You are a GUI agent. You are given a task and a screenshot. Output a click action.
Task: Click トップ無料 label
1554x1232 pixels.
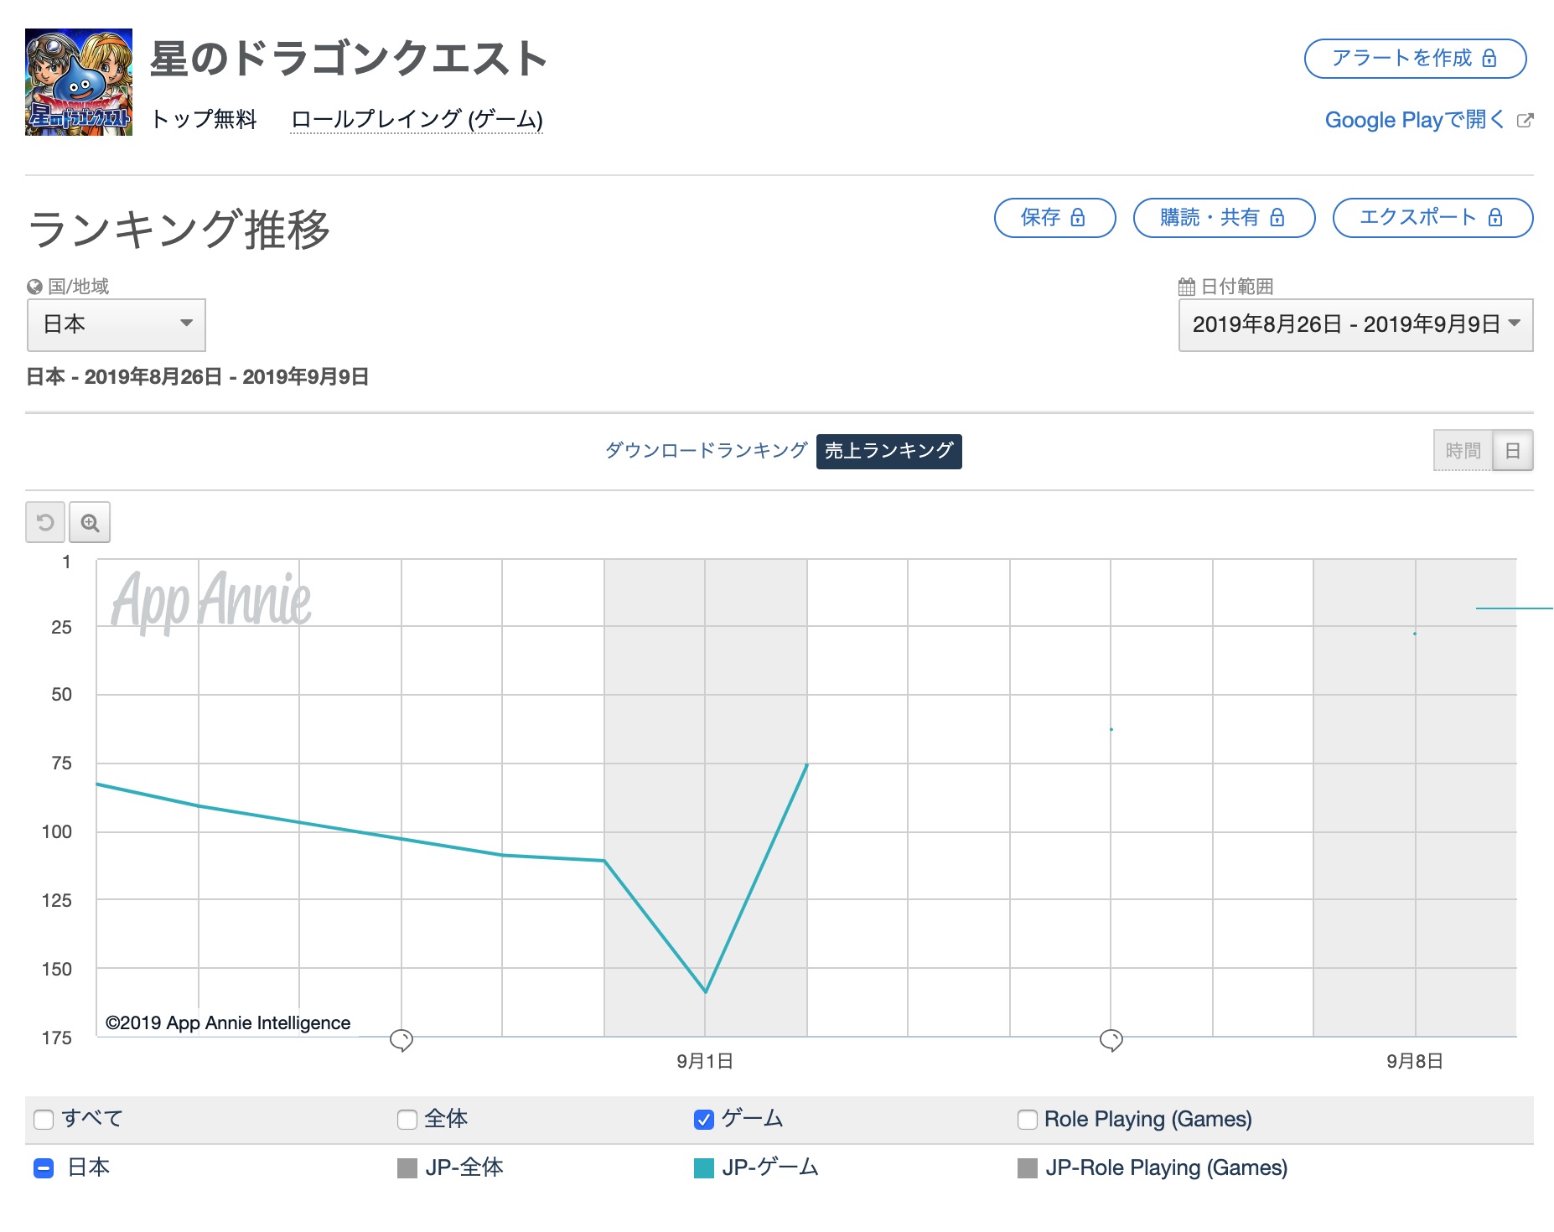[204, 119]
